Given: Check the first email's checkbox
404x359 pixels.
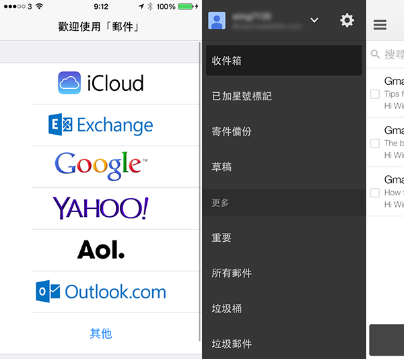Looking at the screenshot, I should click(375, 94).
